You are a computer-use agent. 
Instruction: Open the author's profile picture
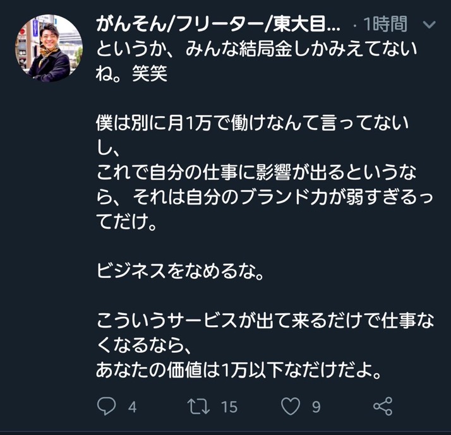coord(48,49)
